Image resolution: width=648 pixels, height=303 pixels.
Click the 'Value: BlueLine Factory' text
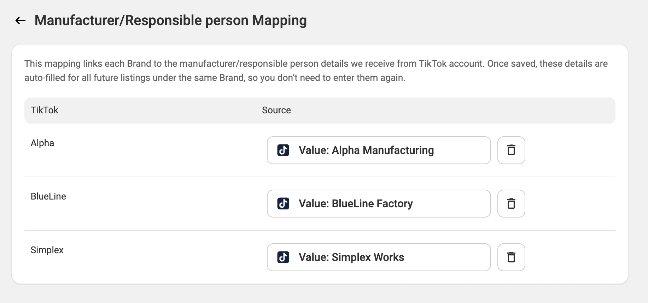[x=355, y=204]
